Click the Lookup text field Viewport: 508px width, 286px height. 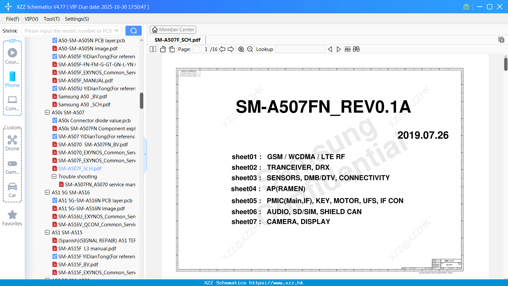coord(301,49)
